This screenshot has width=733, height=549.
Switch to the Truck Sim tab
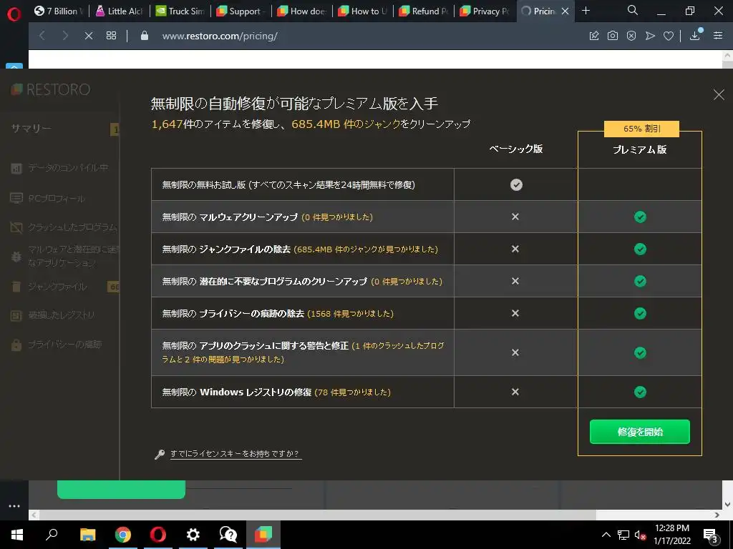180,11
